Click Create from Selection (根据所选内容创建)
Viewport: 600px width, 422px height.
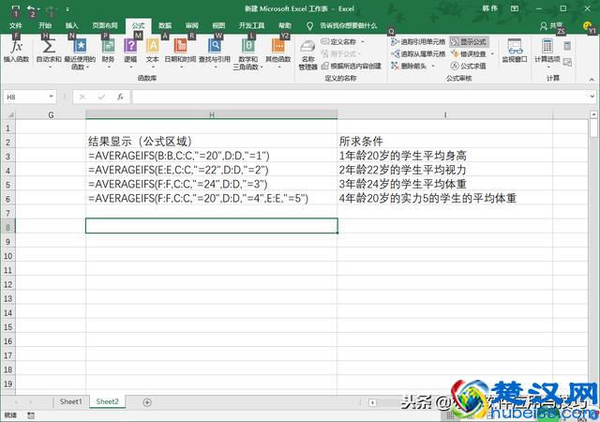coord(352,66)
